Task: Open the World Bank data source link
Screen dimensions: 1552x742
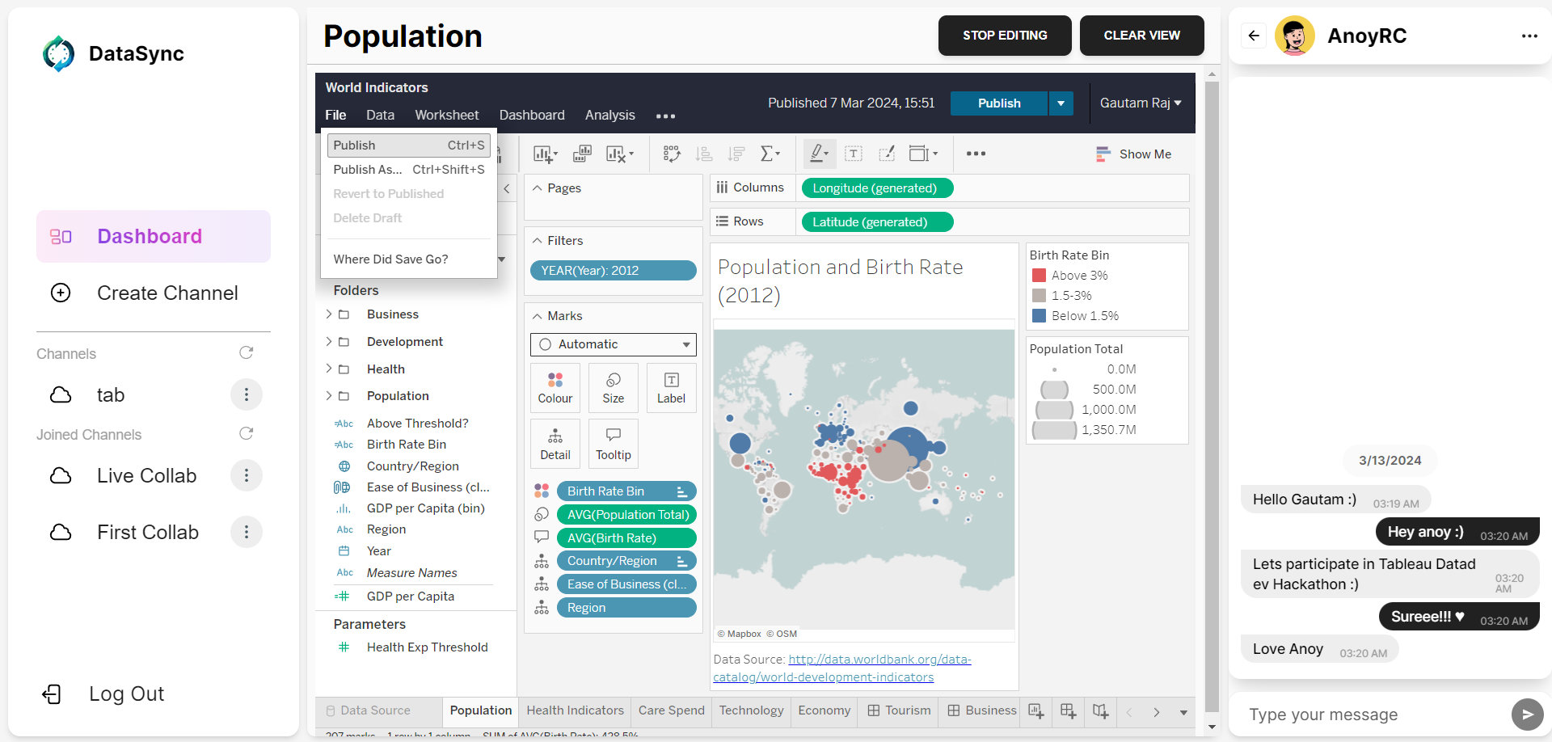Action: 842,668
